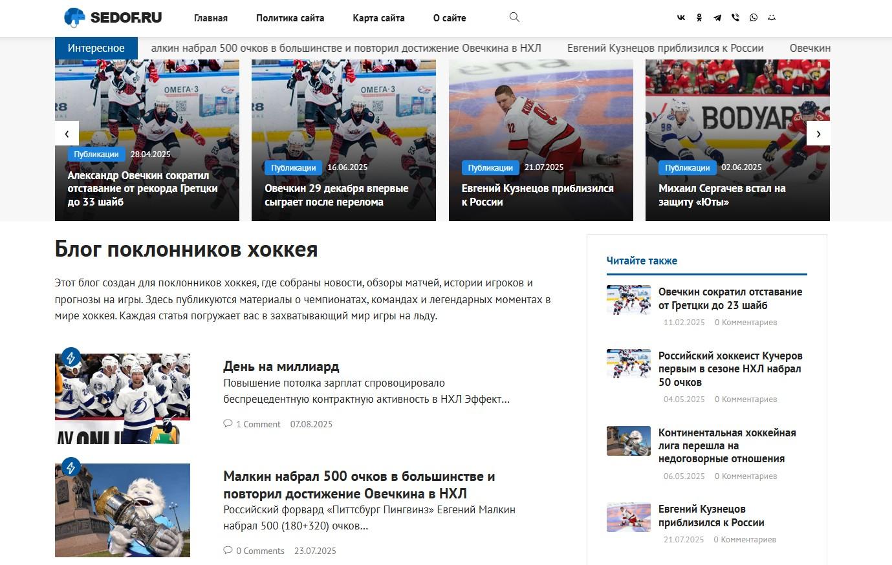Click the sidebar date «06.05.2025»
892x565 pixels.
coord(684,476)
